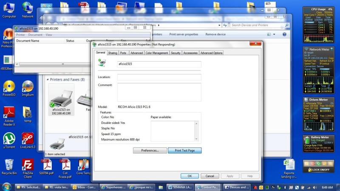Open the Network desktop icon

(x=28, y=10)
